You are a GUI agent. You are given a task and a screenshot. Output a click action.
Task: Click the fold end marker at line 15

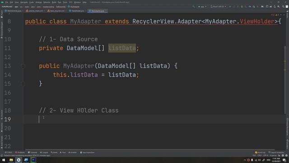coord(23,84)
